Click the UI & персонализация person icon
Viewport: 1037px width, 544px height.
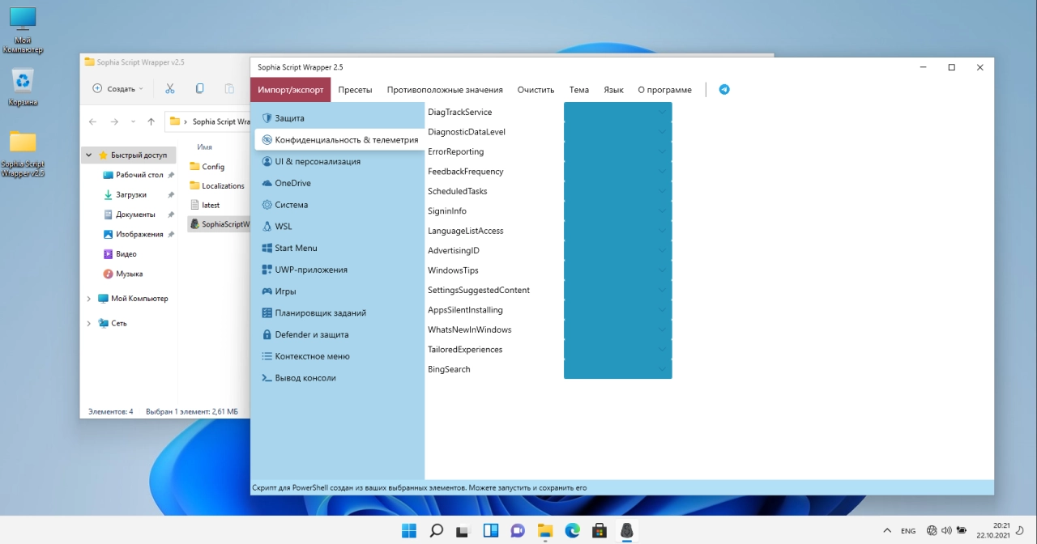(267, 162)
